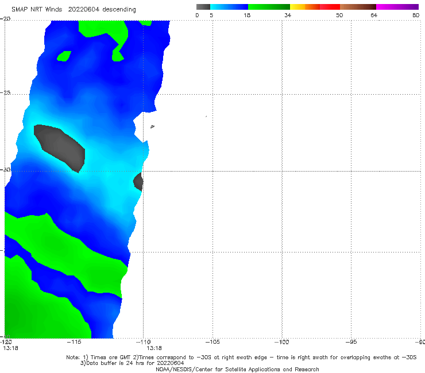Image resolution: width=425 pixels, height=373 pixels.
Task: Click the swath time "13:18" below -120
Action: tap(10, 348)
